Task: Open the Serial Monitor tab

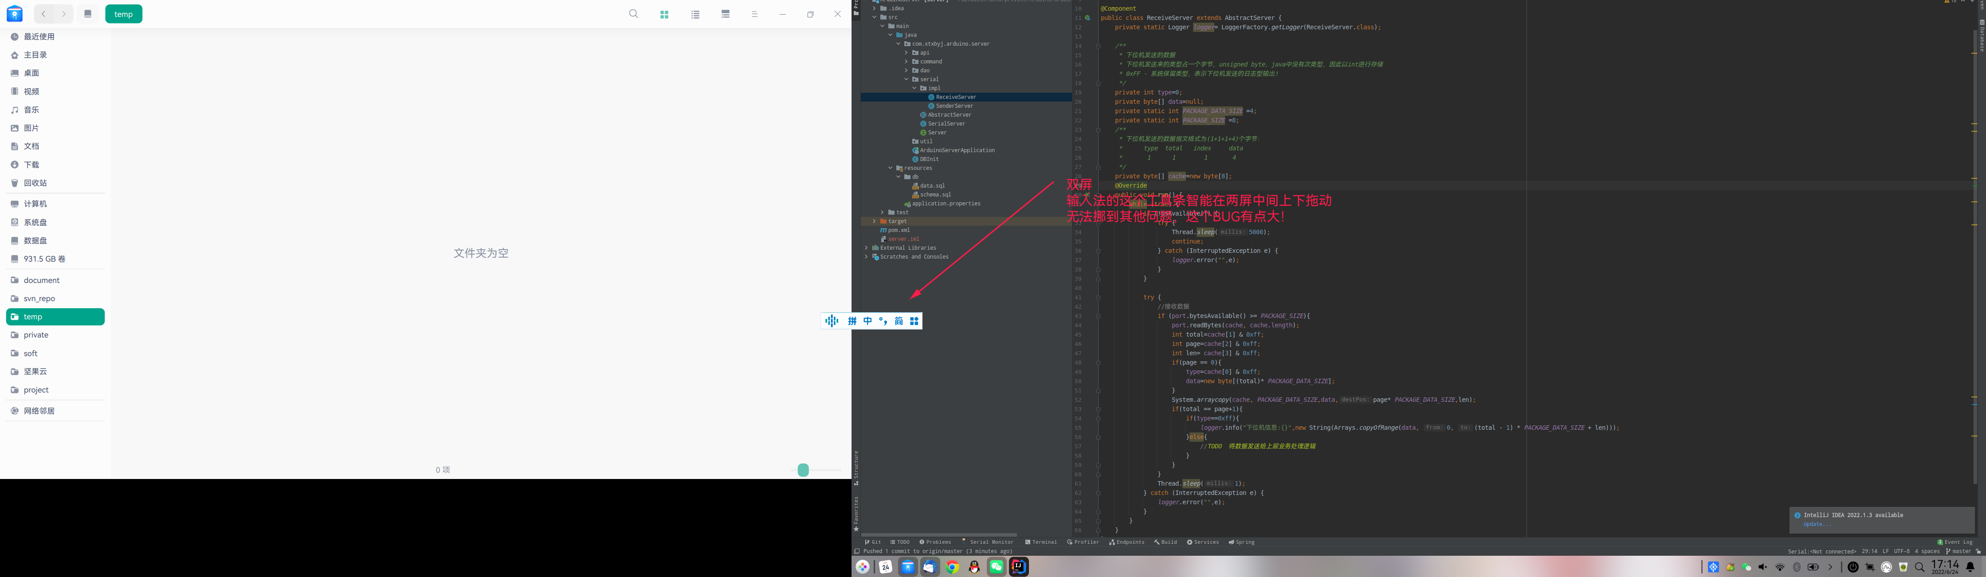Action: click(x=988, y=542)
